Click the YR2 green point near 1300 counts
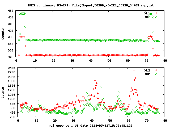 click(119, 93)
